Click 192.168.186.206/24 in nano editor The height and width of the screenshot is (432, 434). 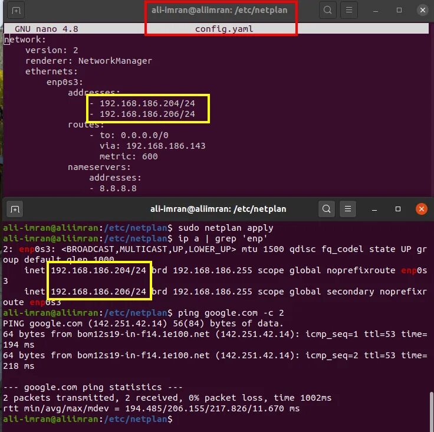tap(147, 114)
